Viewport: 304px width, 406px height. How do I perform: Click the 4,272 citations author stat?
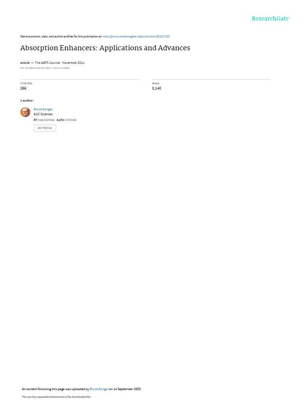66,120
